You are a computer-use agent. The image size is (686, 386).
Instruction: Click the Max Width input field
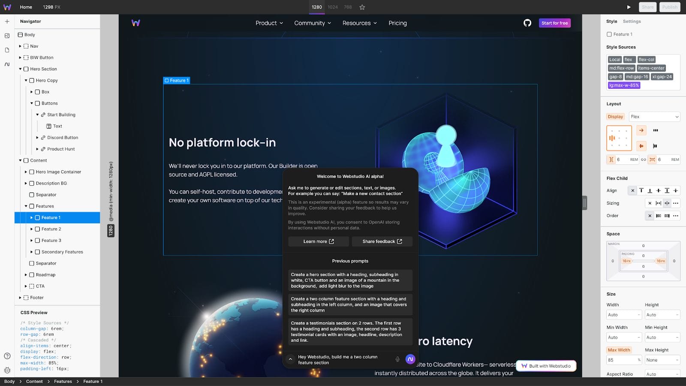tap(622, 360)
